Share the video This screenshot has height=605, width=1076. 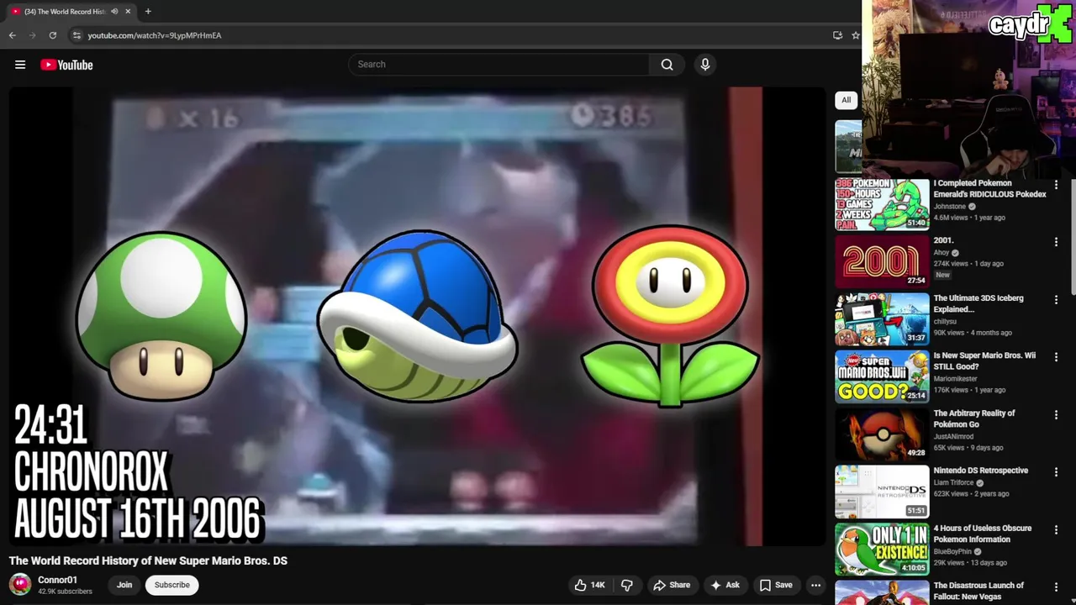(x=672, y=585)
